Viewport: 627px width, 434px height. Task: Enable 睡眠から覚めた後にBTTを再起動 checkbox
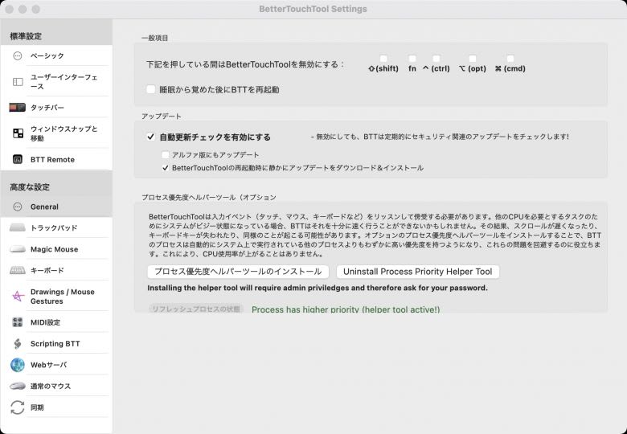tap(151, 89)
